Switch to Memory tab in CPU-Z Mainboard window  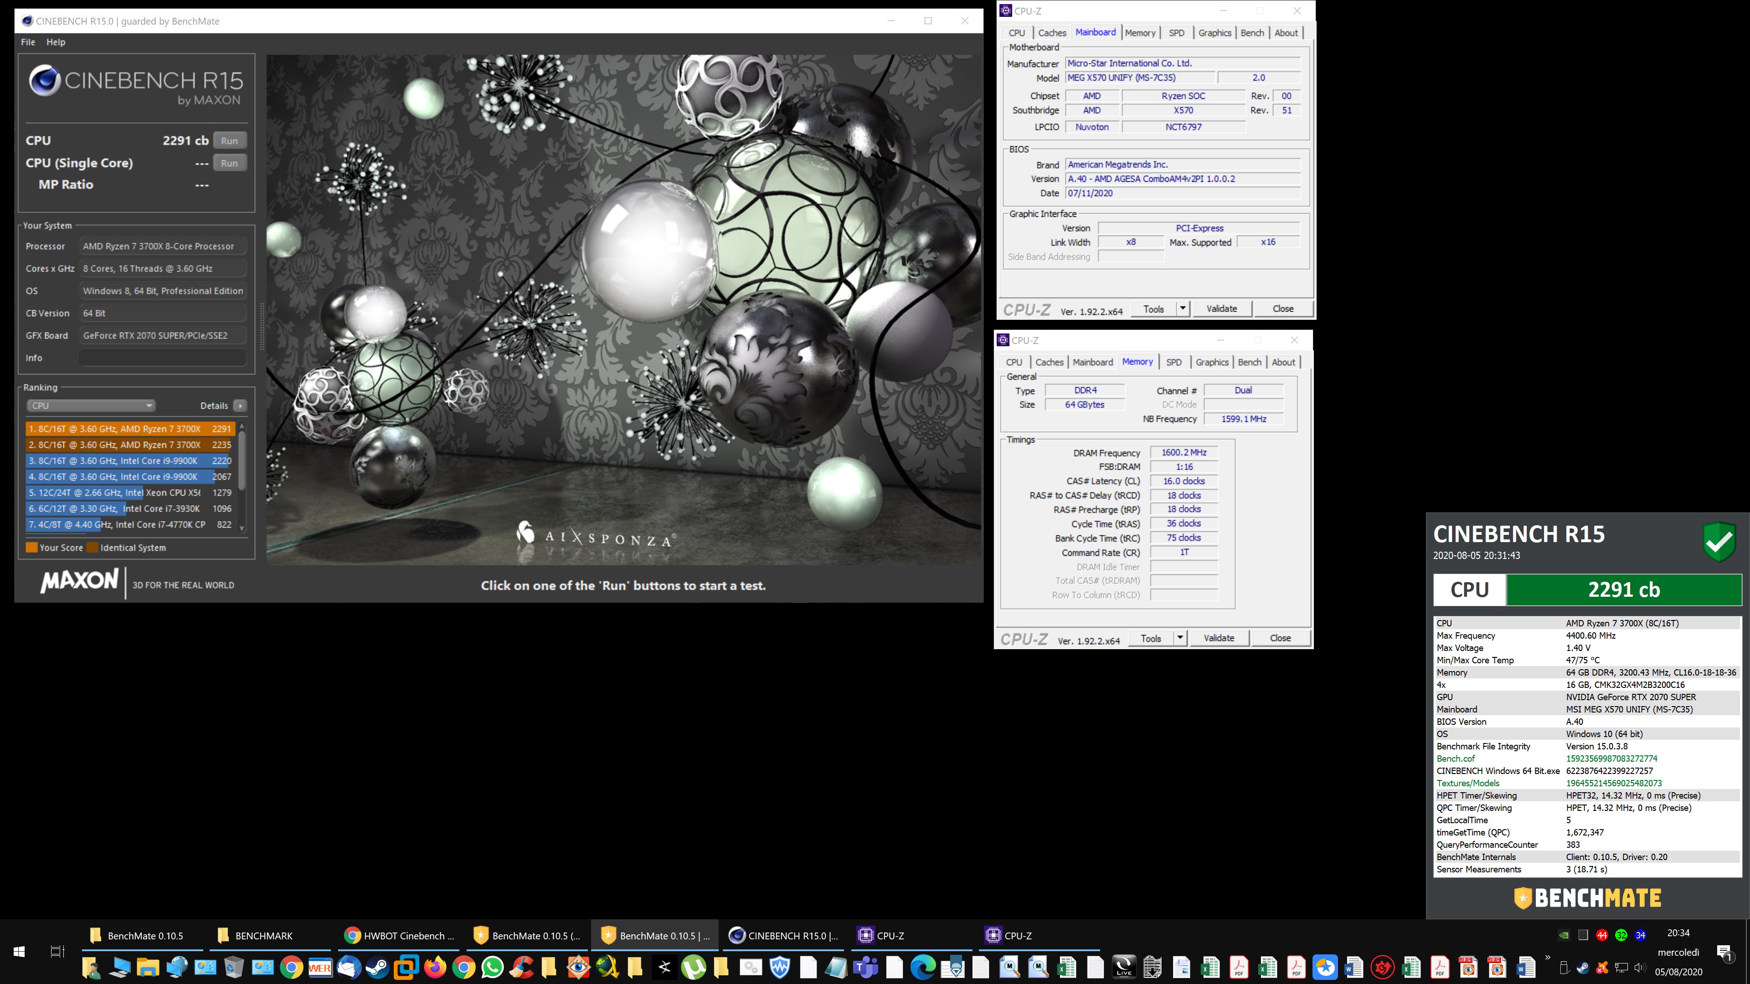click(x=1140, y=33)
